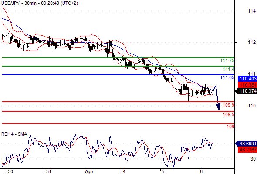
Task: Click the RSI14 - 9MA indicator label
Action: click(x=14, y=134)
